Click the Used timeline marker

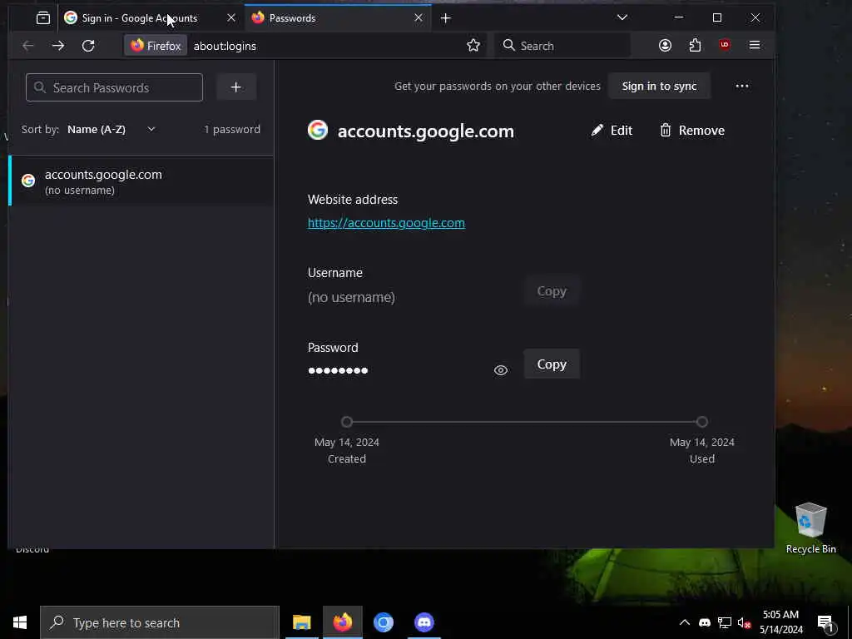click(702, 422)
